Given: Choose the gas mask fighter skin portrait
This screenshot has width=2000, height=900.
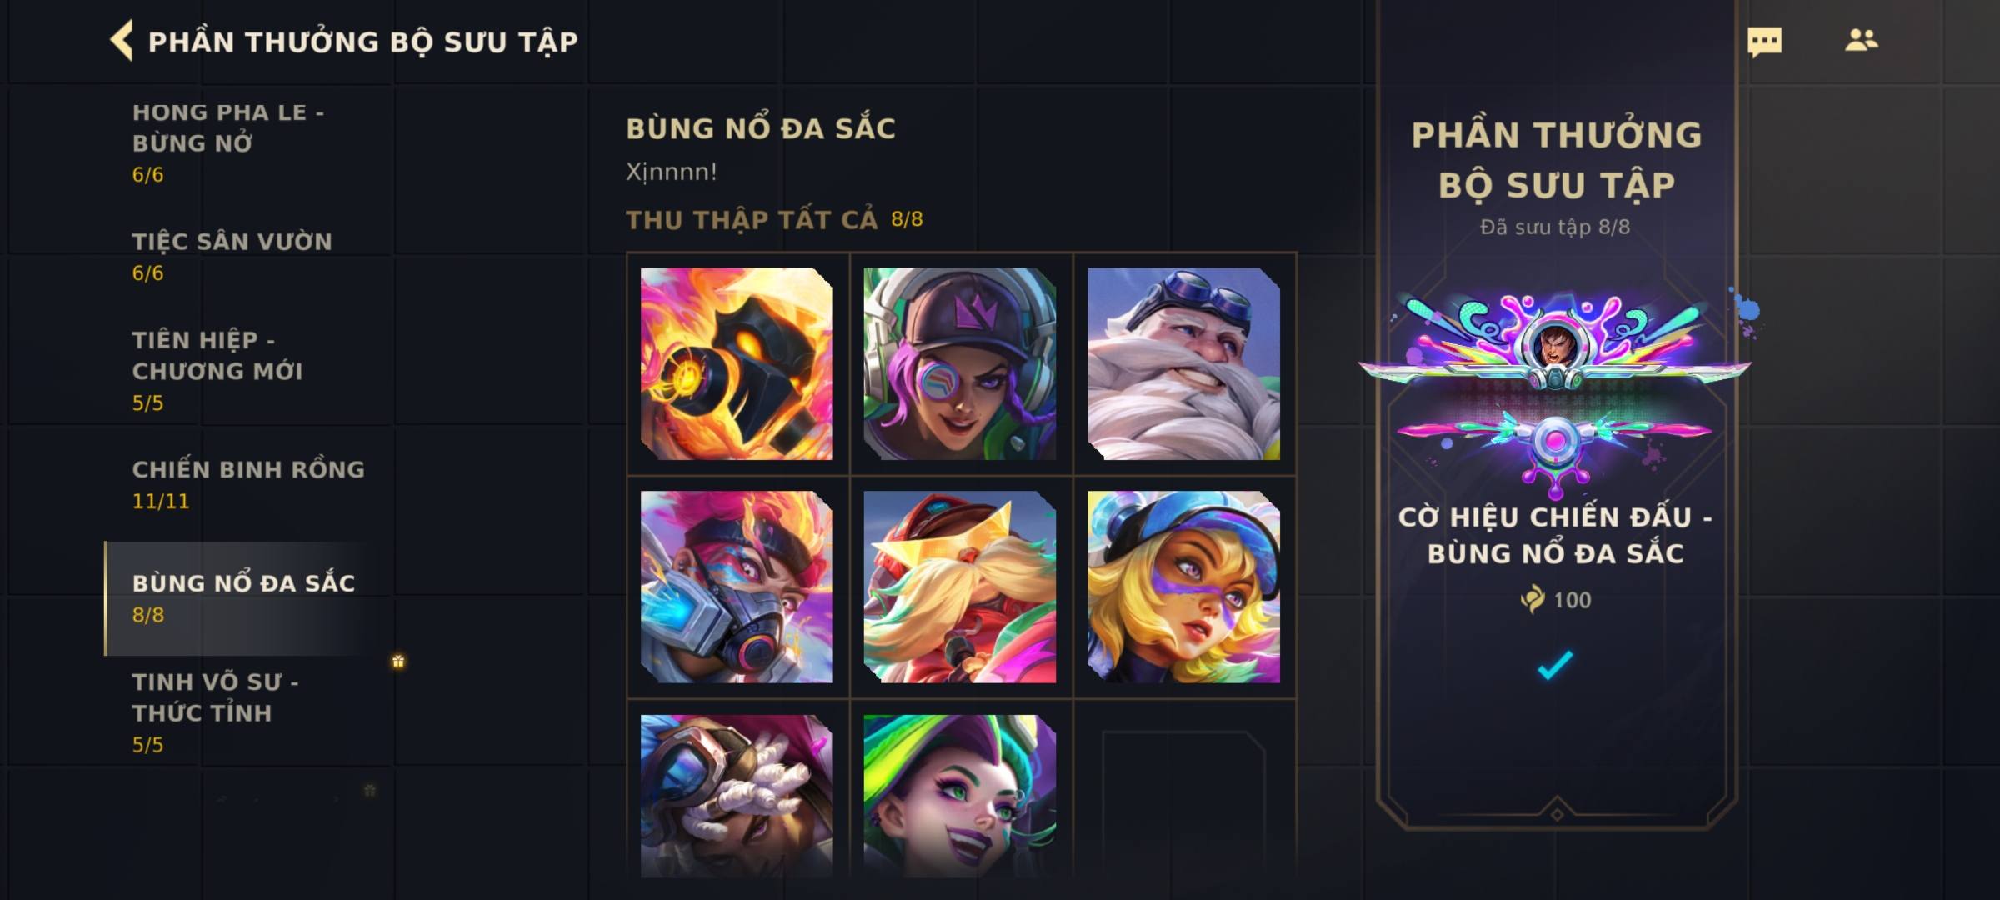Looking at the screenshot, I should (x=737, y=587).
